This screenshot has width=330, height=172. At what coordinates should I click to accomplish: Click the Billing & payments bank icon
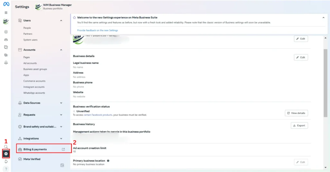[20, 149]
